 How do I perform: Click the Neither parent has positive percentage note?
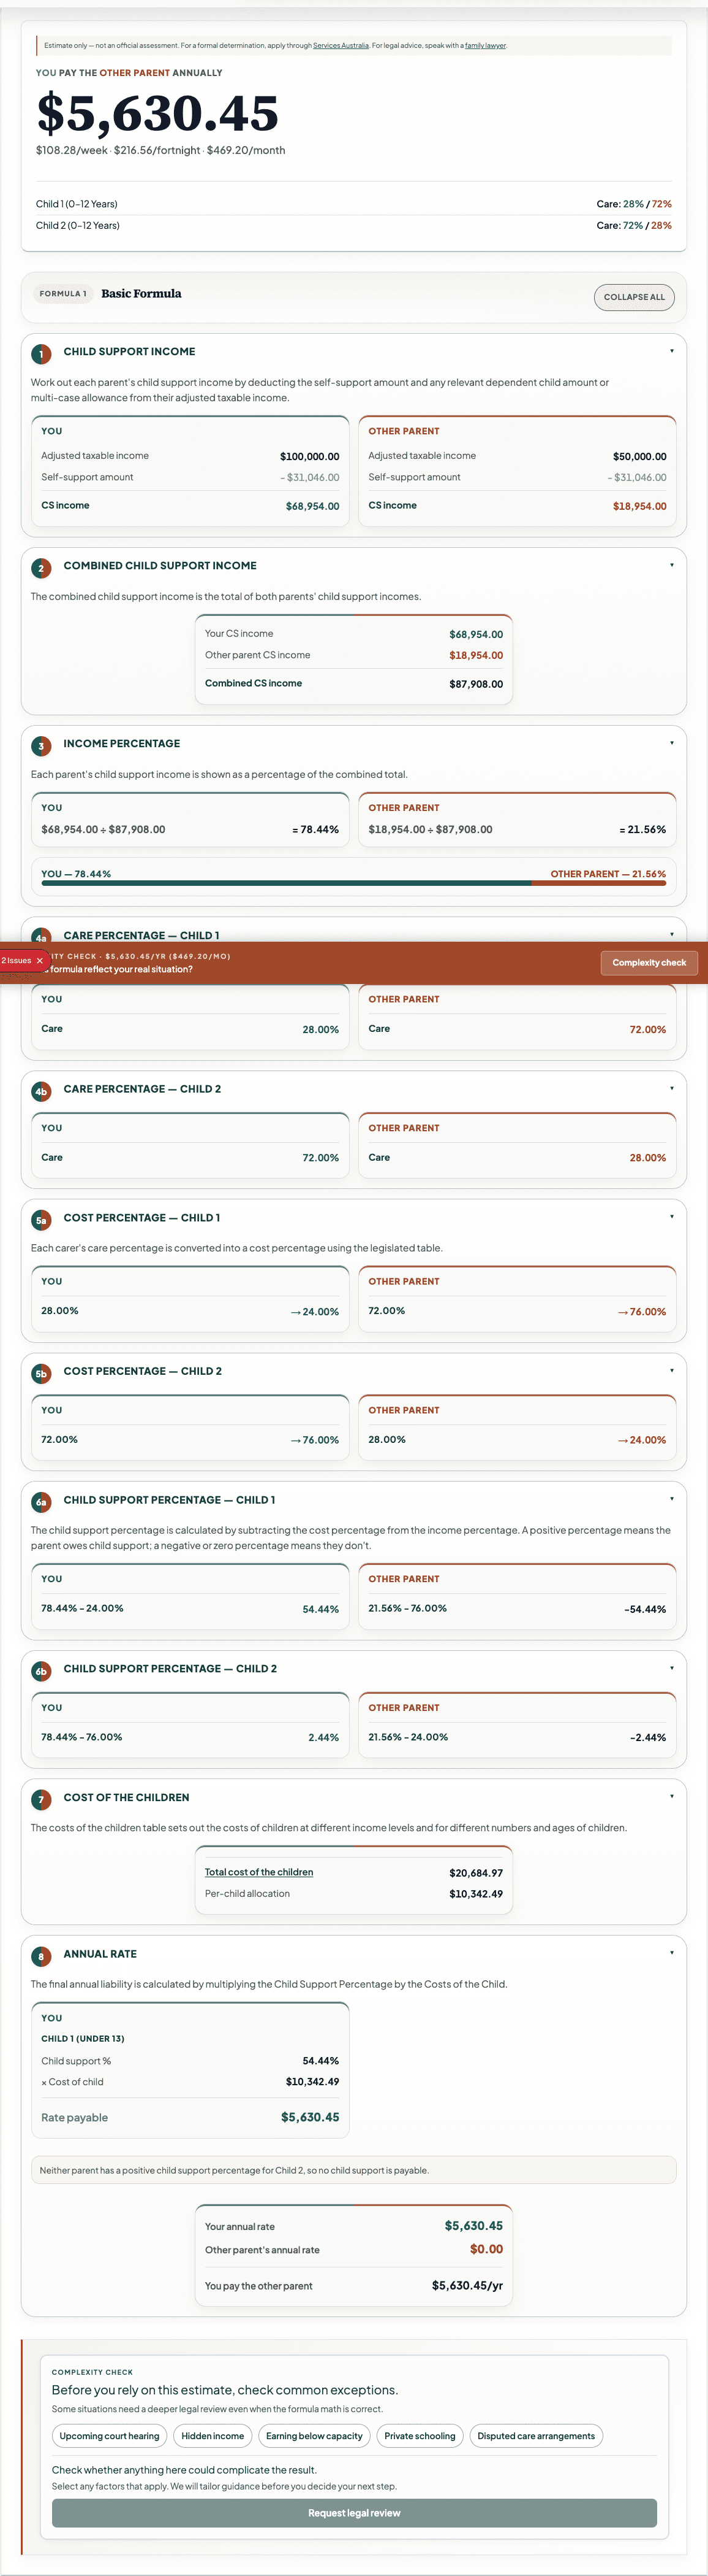click(x=353, y=2170)
